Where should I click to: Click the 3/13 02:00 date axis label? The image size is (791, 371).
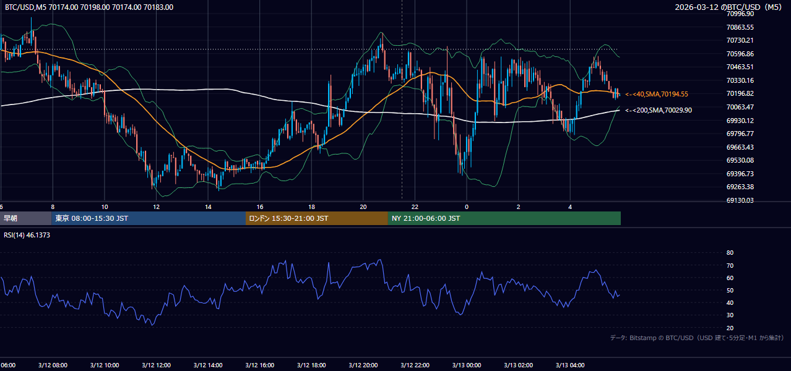518,365
